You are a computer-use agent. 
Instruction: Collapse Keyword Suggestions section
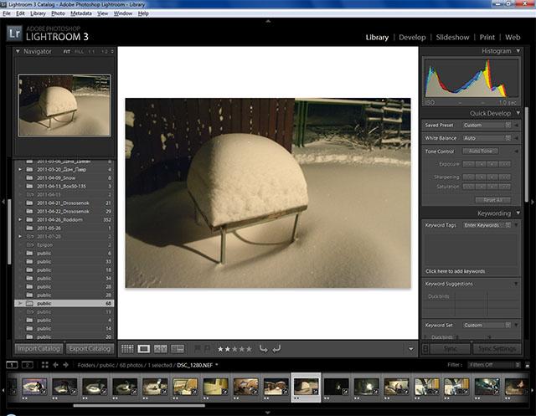(516, 284)
